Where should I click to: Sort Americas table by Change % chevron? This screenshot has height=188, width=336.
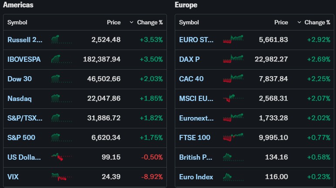click(x=132, y=22)
